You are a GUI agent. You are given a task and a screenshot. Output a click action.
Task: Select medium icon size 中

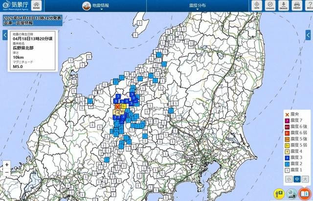click(296, 179)
